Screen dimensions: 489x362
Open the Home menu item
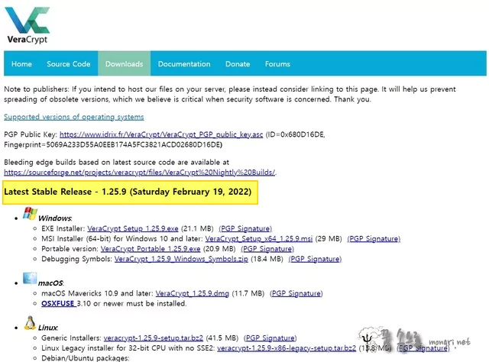click(21, 64)
